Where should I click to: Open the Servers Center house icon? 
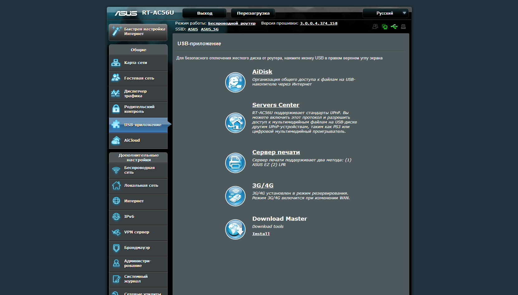point(235,123)
